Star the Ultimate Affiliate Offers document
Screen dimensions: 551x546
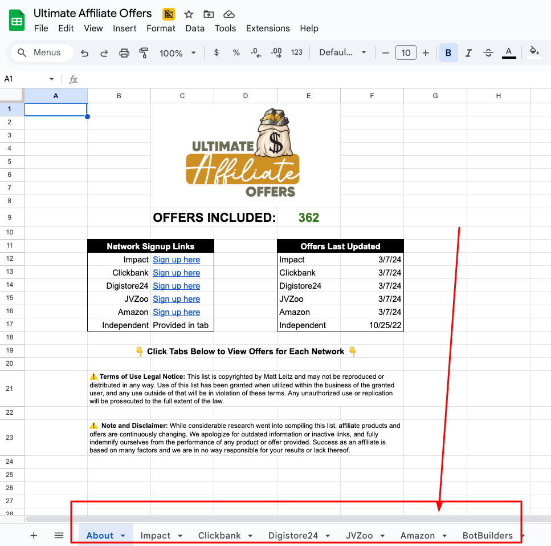tap(189, 14)
